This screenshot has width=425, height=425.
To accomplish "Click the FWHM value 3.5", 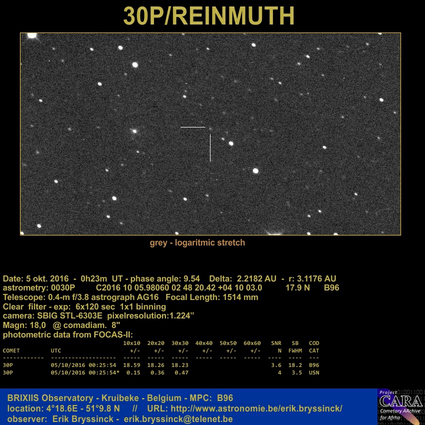I will [297, 372].
